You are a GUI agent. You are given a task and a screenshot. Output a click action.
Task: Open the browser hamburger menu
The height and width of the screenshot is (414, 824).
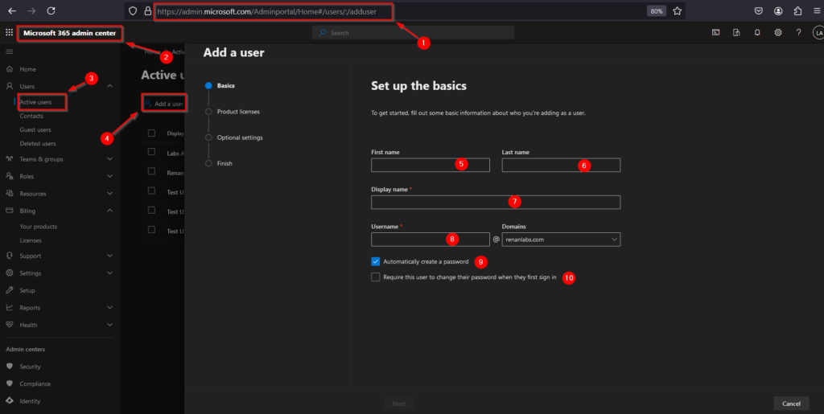[x=816, y=10]
